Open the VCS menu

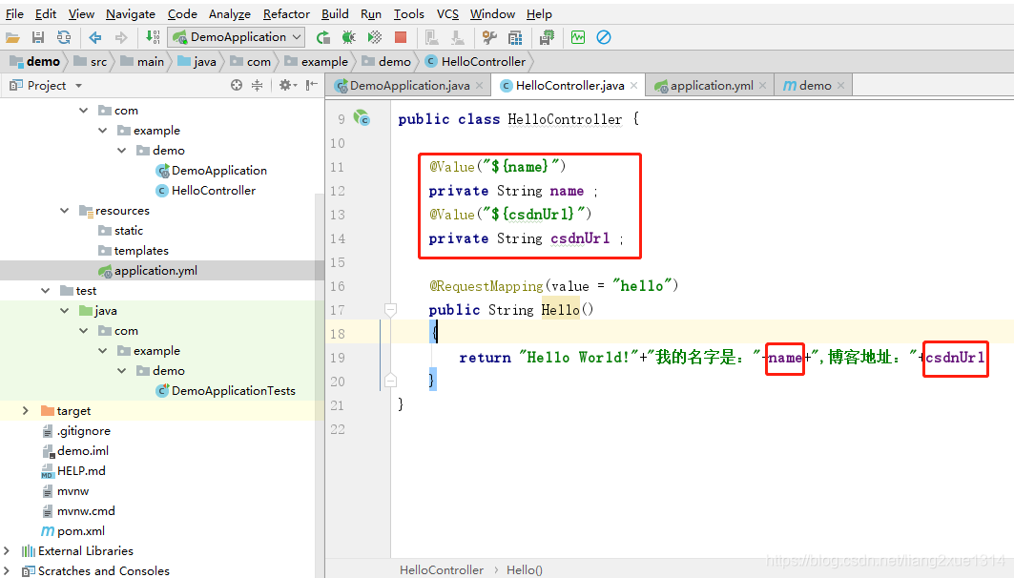click(447, 13)
